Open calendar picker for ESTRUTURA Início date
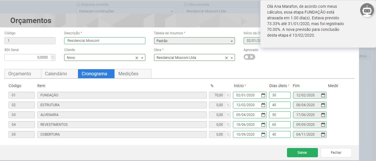376x161 pixels. (263, 105)
